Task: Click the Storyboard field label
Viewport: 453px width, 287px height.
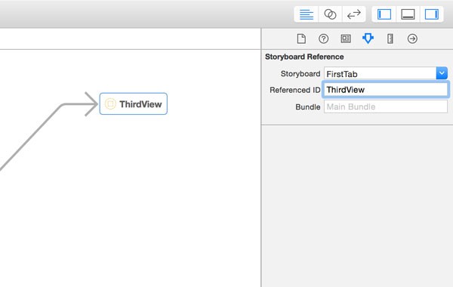Action: tap(300, 74)
